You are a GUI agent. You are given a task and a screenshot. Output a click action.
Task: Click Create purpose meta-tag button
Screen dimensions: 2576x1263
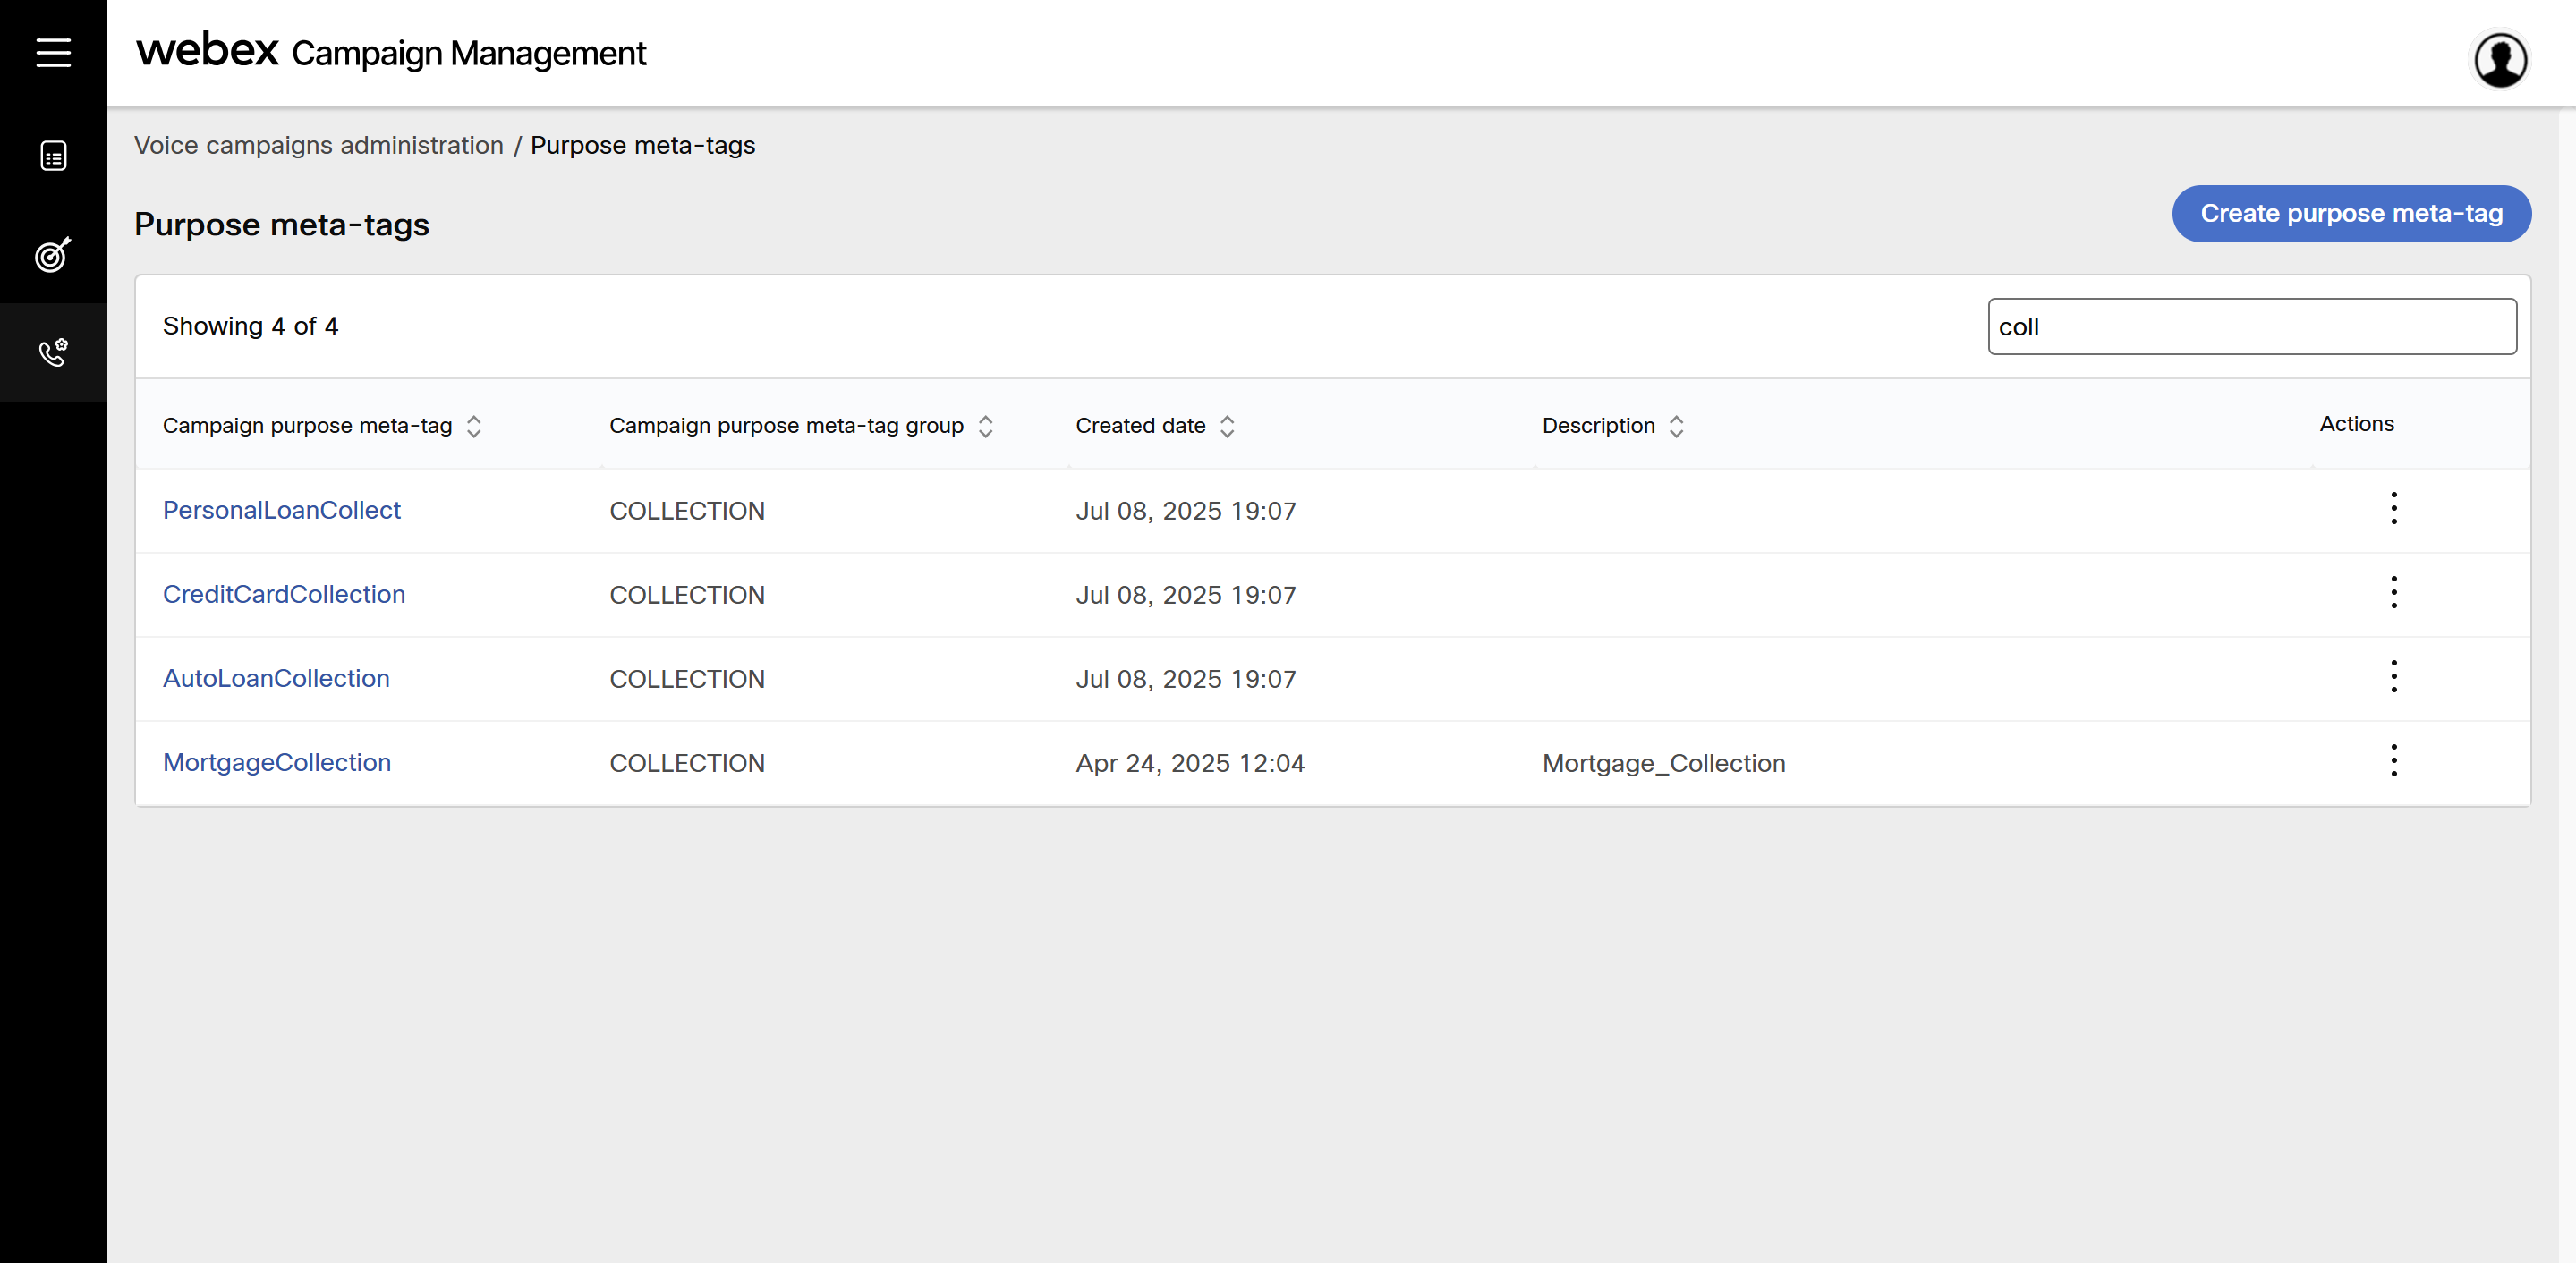tap(2350, 214)
